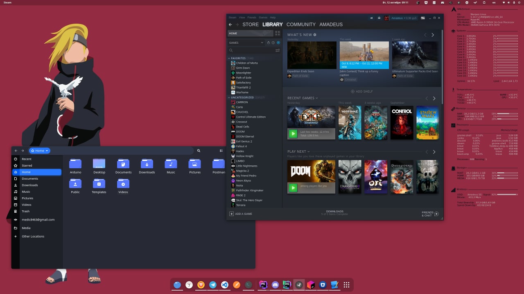Open Steam announcements megaphone icon

[372, 18]
